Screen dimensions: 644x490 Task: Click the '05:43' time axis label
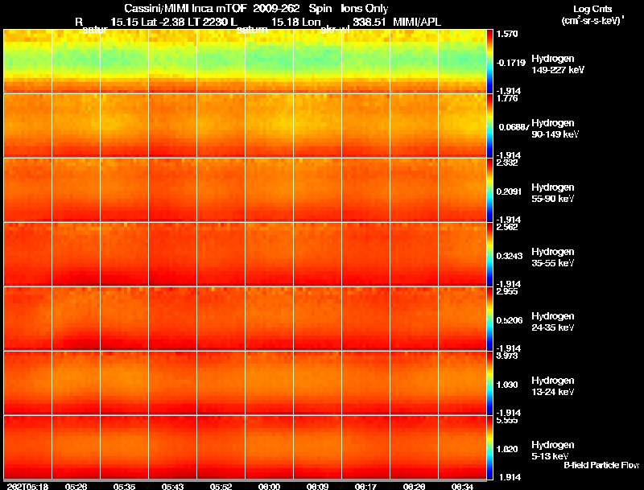[172, 487]
